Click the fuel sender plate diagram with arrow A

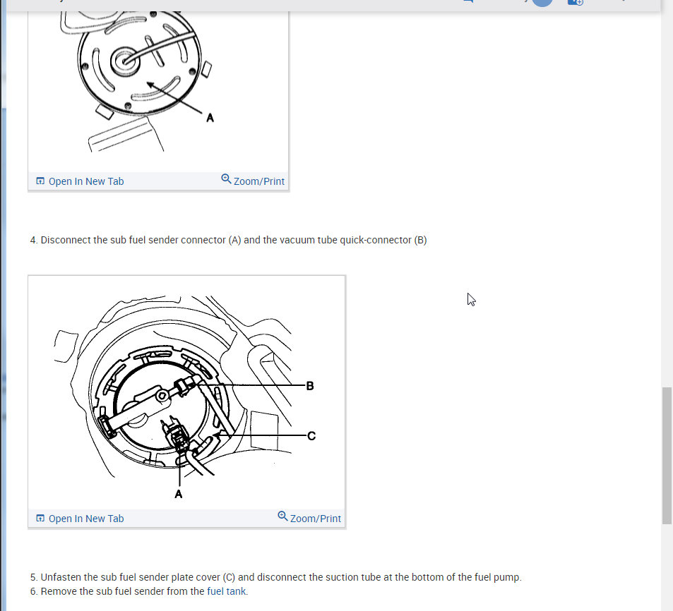[158, 91]
